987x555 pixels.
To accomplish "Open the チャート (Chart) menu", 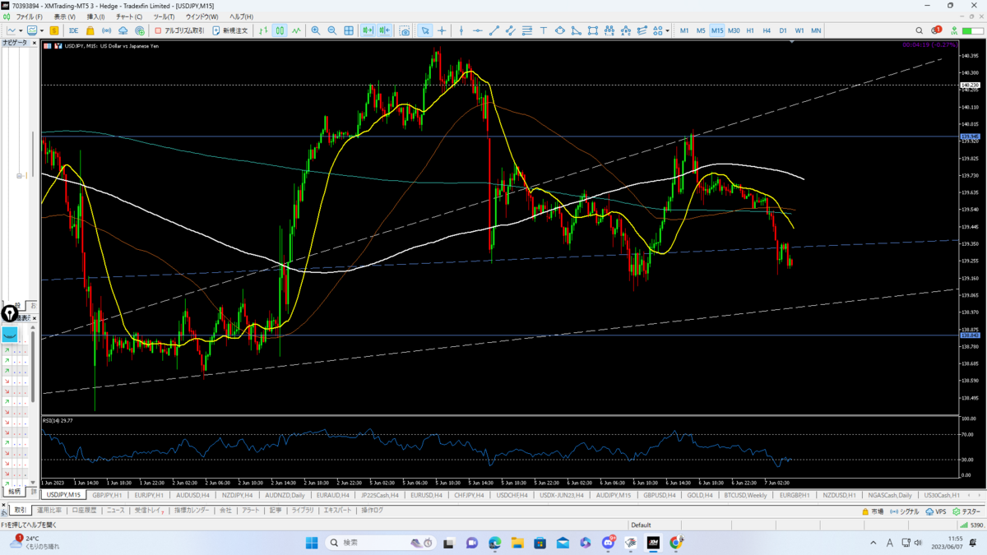I will [129, 16].
